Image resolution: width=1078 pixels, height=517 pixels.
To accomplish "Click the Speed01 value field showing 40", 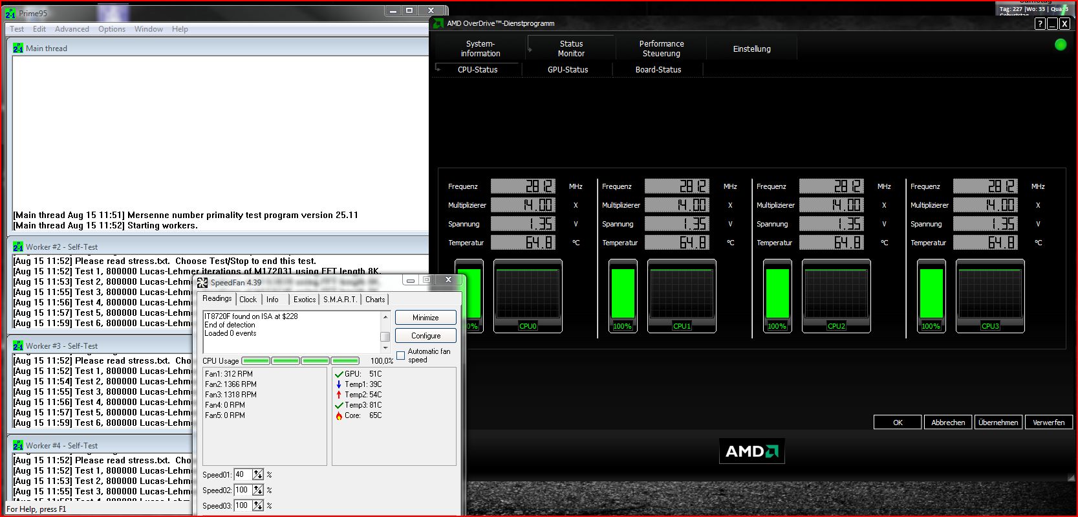I will (243, 474).
